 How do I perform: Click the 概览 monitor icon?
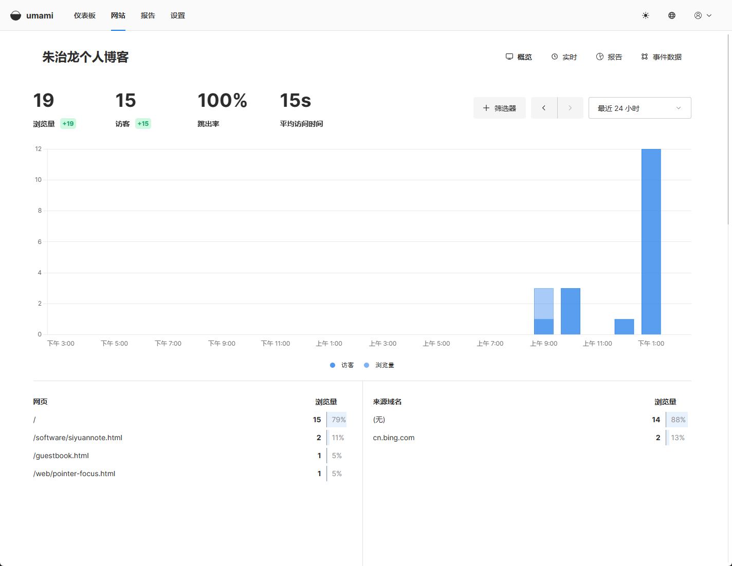tap(509, 56)
